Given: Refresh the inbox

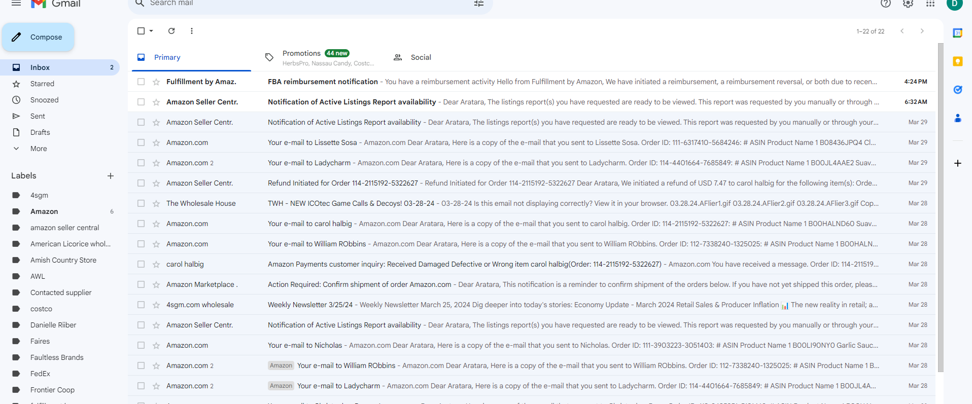Looking at the screenshot, I should 171,31.
